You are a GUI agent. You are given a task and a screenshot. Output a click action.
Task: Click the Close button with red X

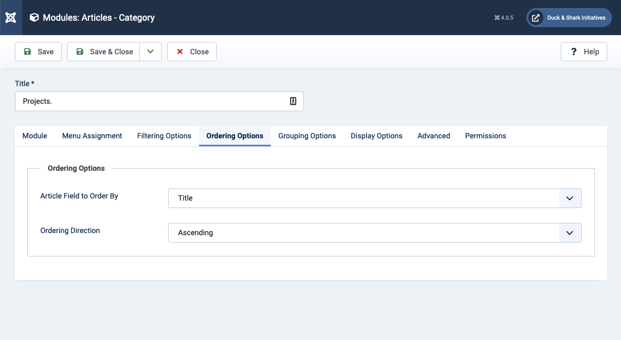192,52
